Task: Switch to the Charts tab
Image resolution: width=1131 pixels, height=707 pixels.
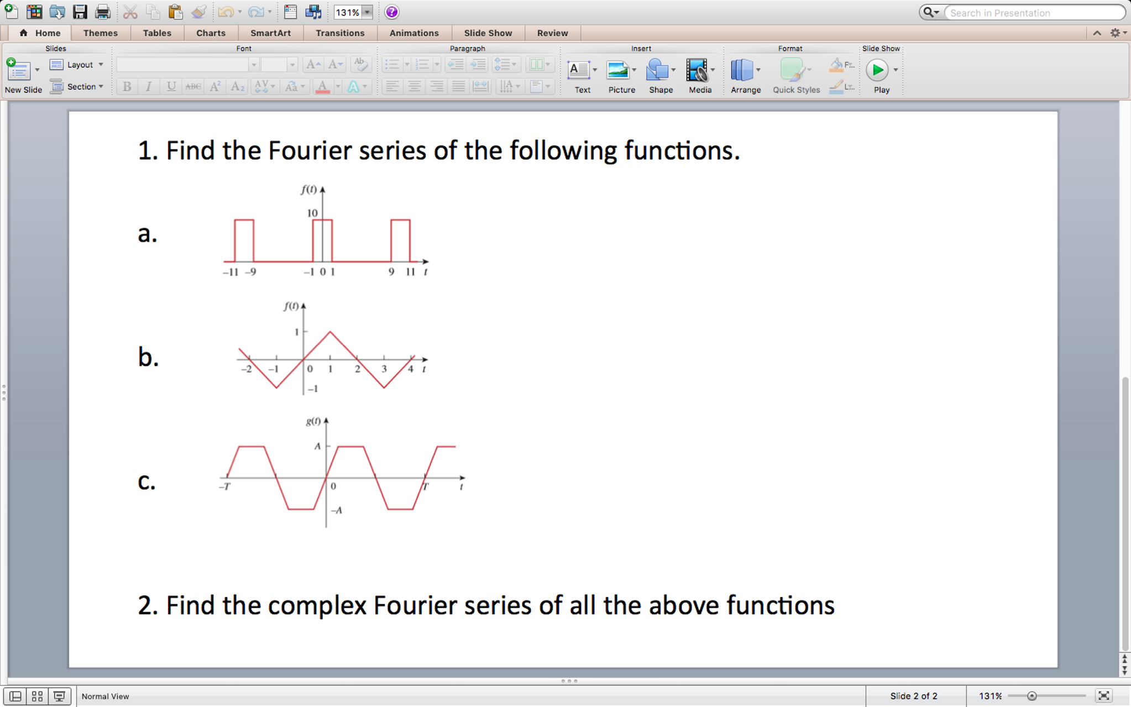Action: click(211, 33)
